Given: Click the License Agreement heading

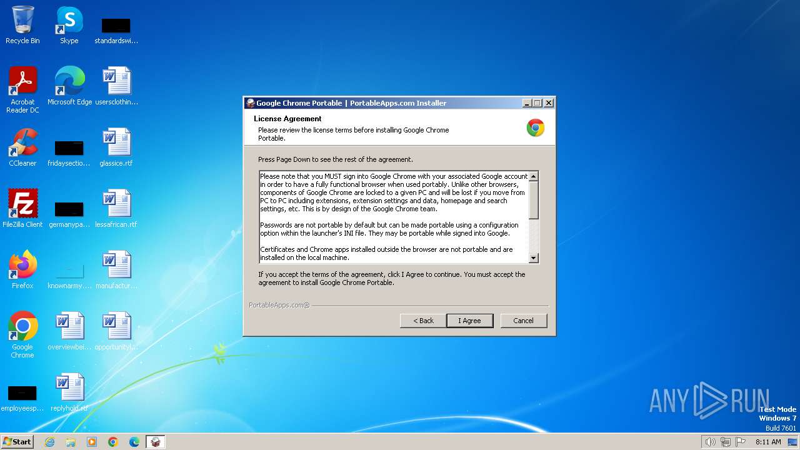Looking at the screenshot, I should [287, 119].
